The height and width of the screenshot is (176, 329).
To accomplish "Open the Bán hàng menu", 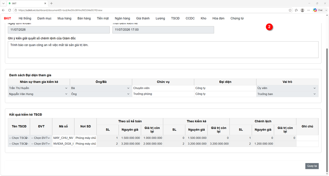I will click(84, 18).
